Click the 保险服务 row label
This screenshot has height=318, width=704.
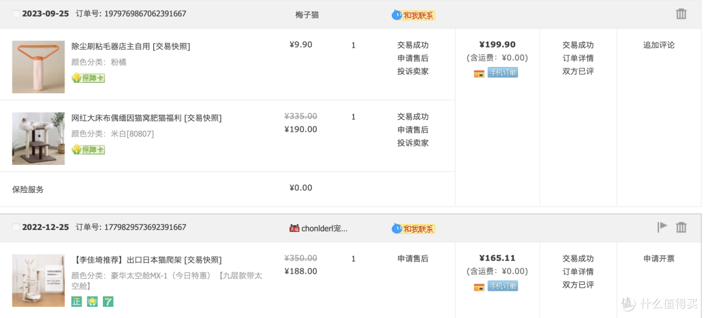pyautogui.click(x=28, y=190)
